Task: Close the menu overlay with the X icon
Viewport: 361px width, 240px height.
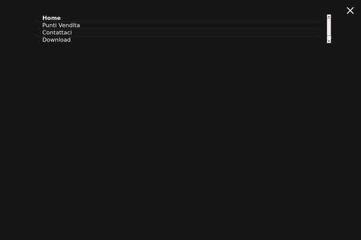Action: pos(350,11)
